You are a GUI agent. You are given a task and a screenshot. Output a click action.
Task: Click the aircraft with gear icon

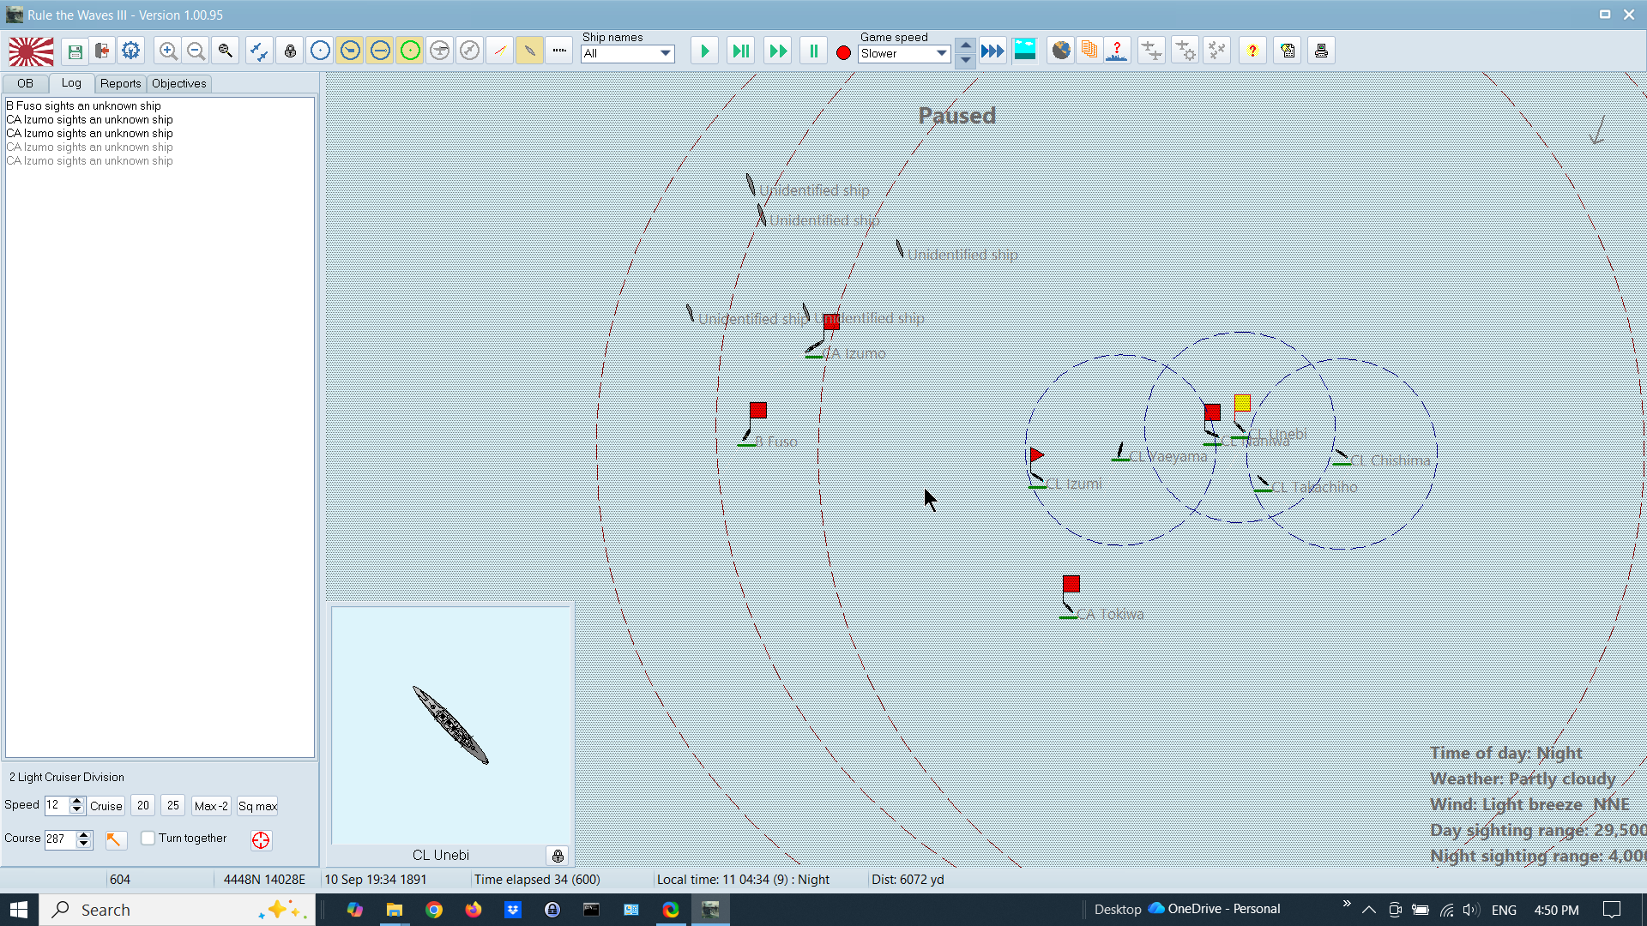coord(1185,51)
